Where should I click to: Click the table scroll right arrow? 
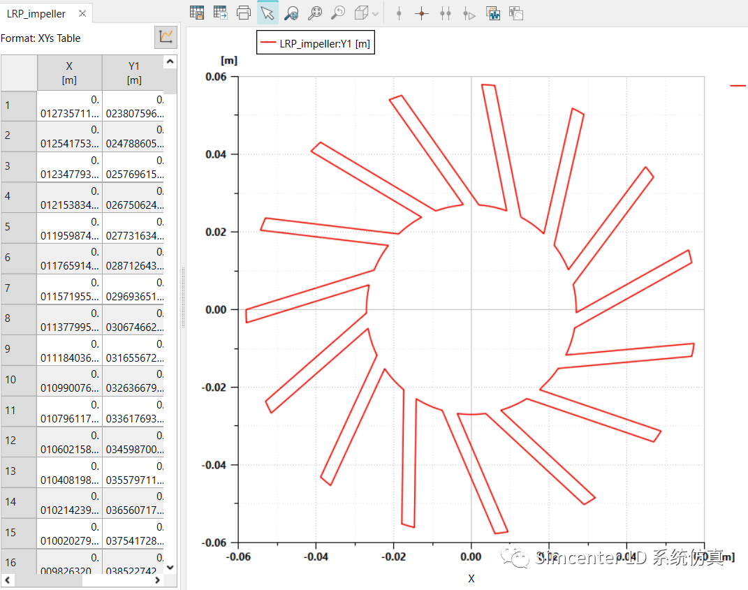coord(157,580)
